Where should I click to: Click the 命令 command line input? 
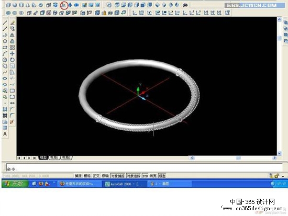[144, 167]
